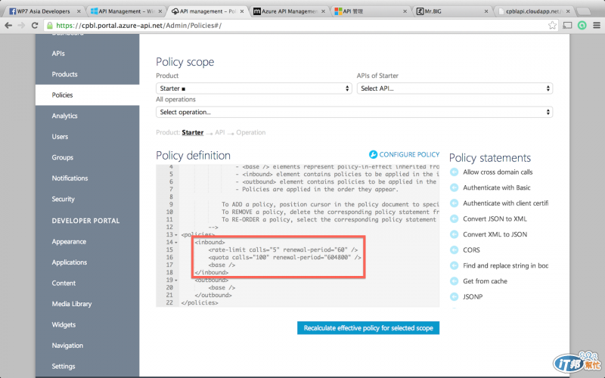The image size is (605, 378).
Task: Close the WP7 Asia Developers tab
Action: point(79,11)
